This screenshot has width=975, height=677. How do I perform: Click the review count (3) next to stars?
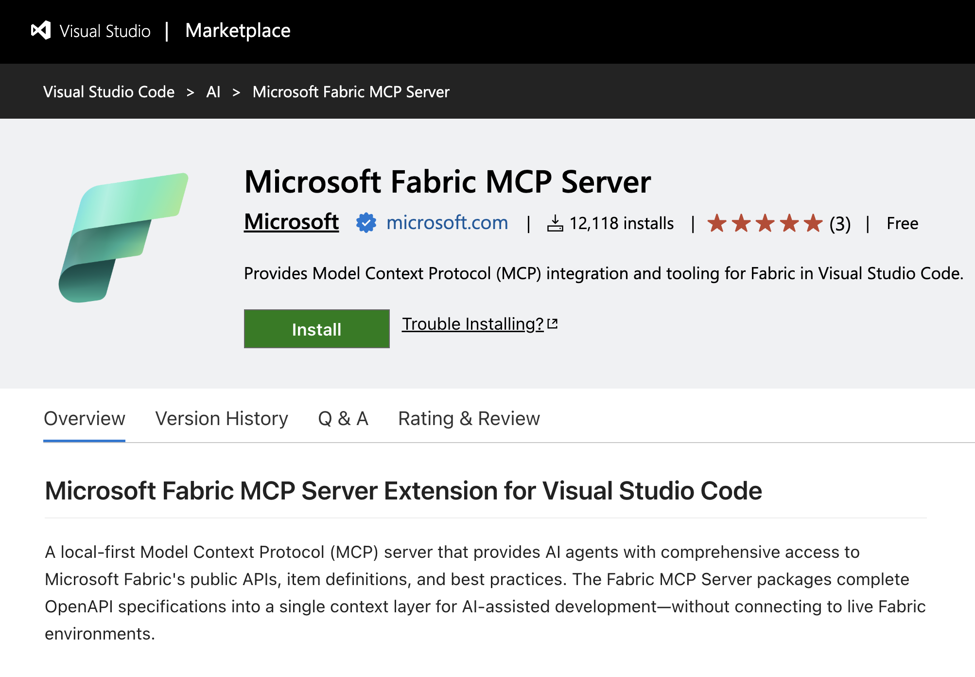pyautogui.click(x=839, y=224)
